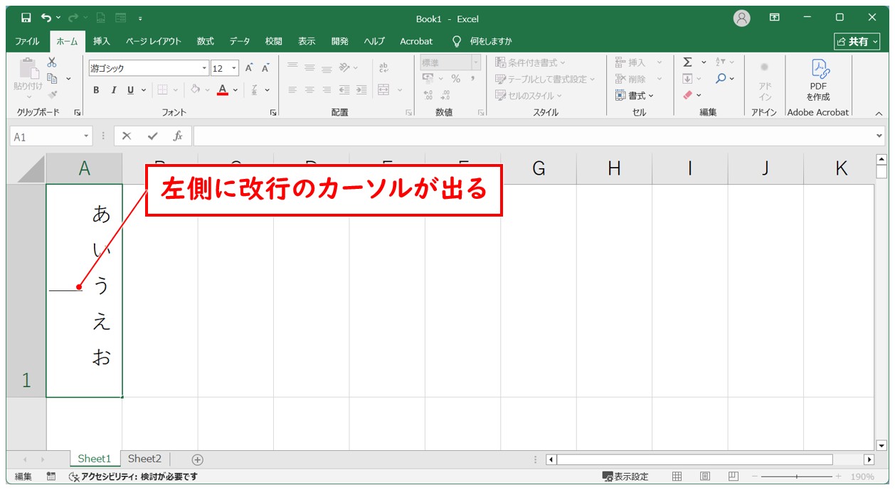Open Insert Function with the fx icon
Image resolution: width=895 pixels, height=490 pixels.
(178, 136)
